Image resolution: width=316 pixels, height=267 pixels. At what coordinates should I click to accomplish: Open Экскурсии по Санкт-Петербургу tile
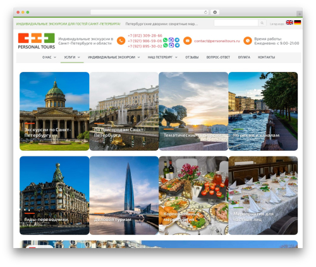coord(54,111)
